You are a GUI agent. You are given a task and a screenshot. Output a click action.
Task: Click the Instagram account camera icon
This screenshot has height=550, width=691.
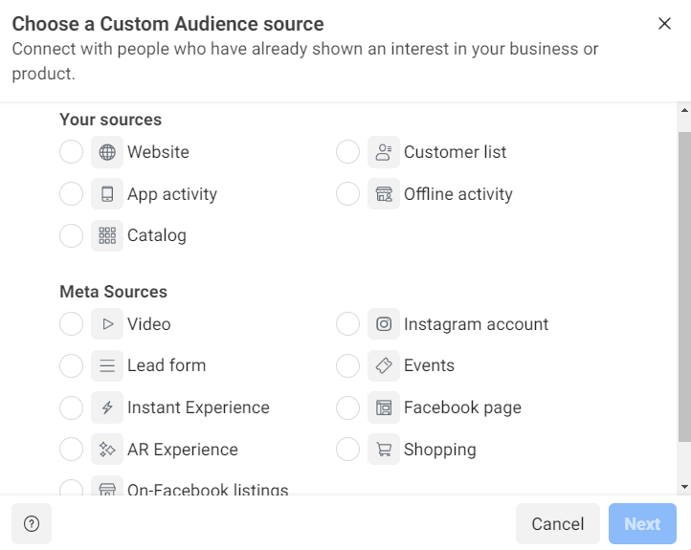384,324
